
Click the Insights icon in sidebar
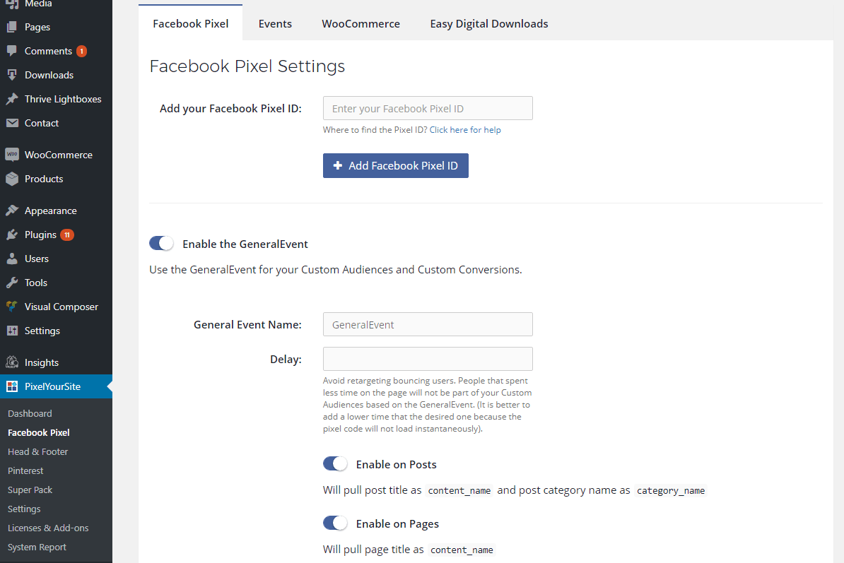click(x=12, y=362)
